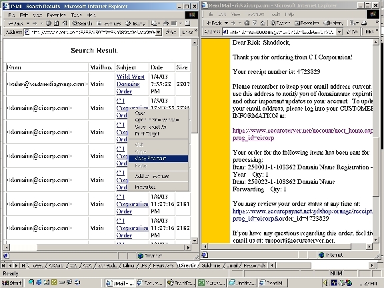The width and height of the screenshot is (384, 288).
Task: Expand toolbar overflow chevron in Read Mail window
Action: click(377, 22)
